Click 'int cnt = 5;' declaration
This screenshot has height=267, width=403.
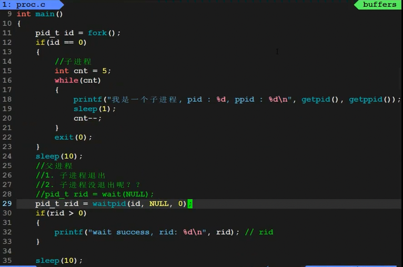pyautogui.click(x=83, y=71)
